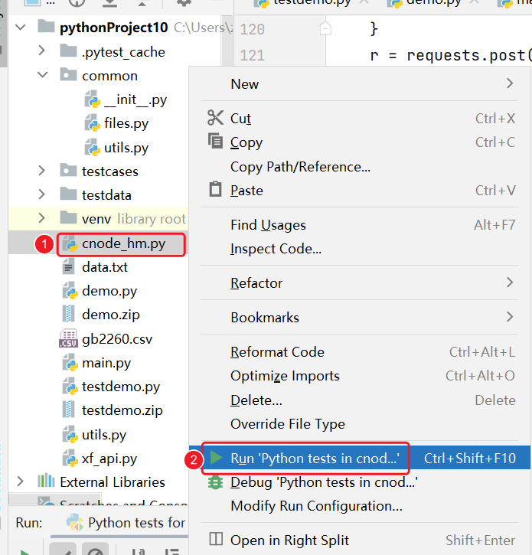Select Modify Run Configuration entry

(x=360, y=506)
